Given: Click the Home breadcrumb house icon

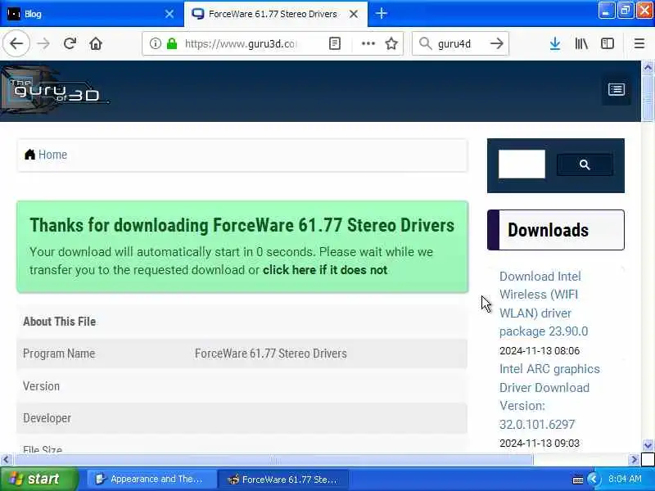Looking at the screenshot, I should tap(29, 155).
